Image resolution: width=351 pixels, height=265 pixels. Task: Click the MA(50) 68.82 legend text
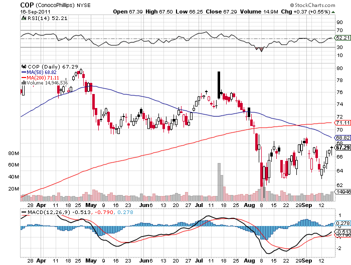[42, 72]
